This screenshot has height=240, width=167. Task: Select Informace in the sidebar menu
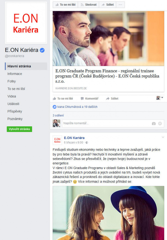15,74
